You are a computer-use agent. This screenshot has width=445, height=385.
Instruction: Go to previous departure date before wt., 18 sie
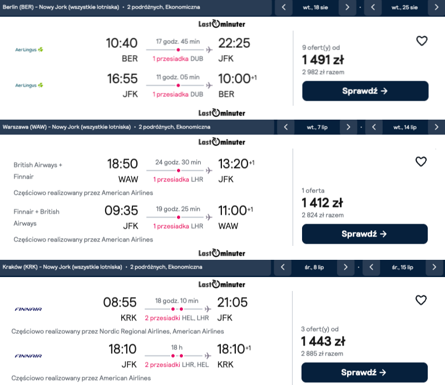click(x=284, y=7)
